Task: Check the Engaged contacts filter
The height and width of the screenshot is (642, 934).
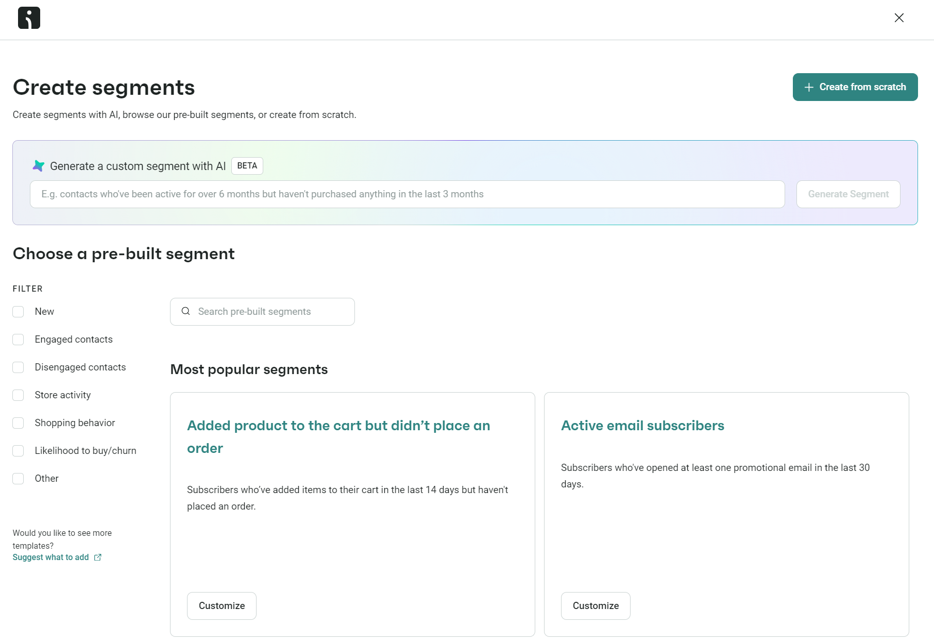Action: [18, 339]
